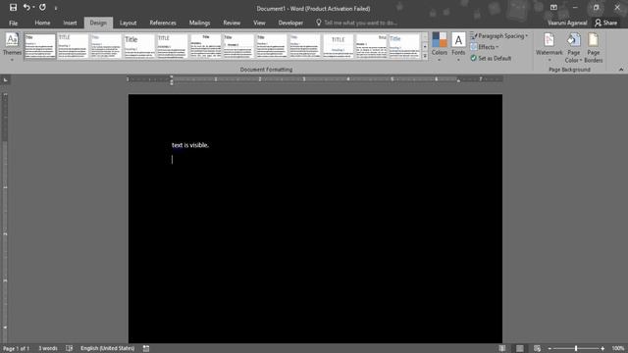Open the Watermark menu
This screenshot has height=353, width=628.
tap(549, 47)
